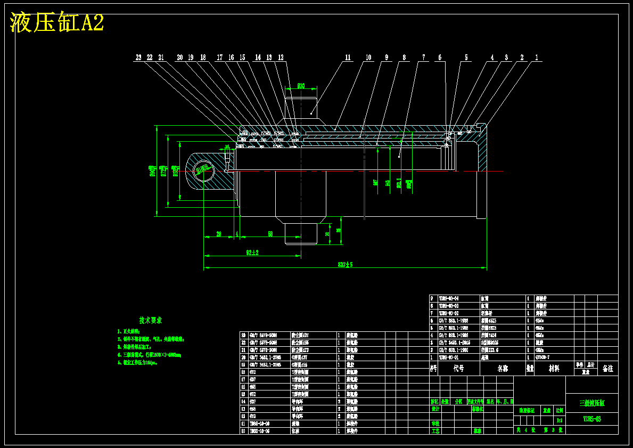Select the scale value 1:3 in title block
Viewport: 633px width, 448px height.
click(x=560, y=420)
